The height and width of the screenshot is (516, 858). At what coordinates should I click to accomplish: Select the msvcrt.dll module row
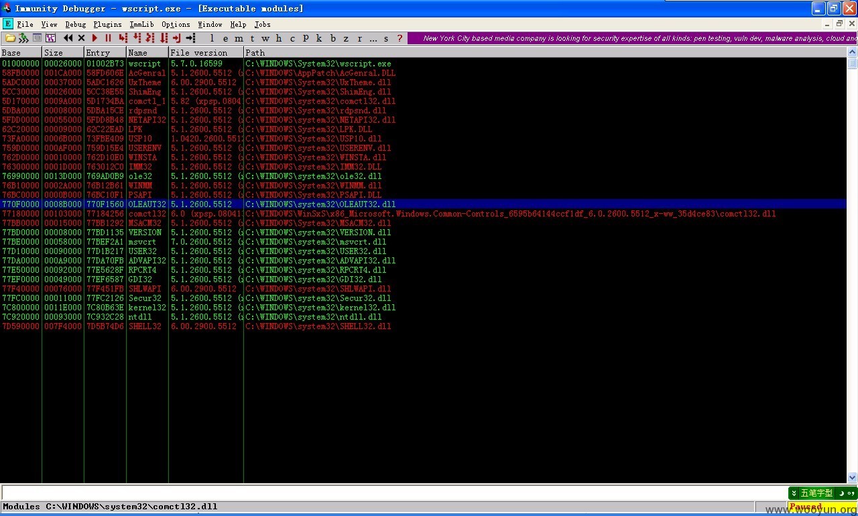pyautogui.click(x=423, y=242)
